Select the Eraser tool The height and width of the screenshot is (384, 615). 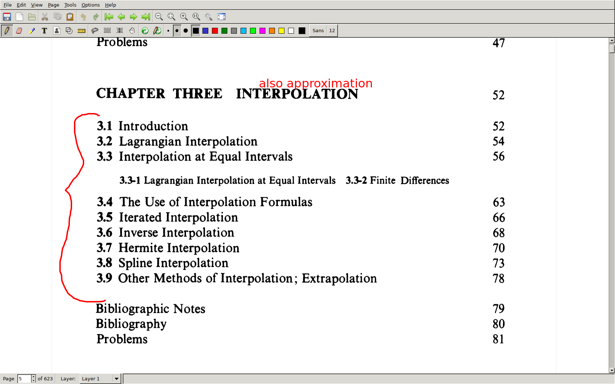click(19, 31)
